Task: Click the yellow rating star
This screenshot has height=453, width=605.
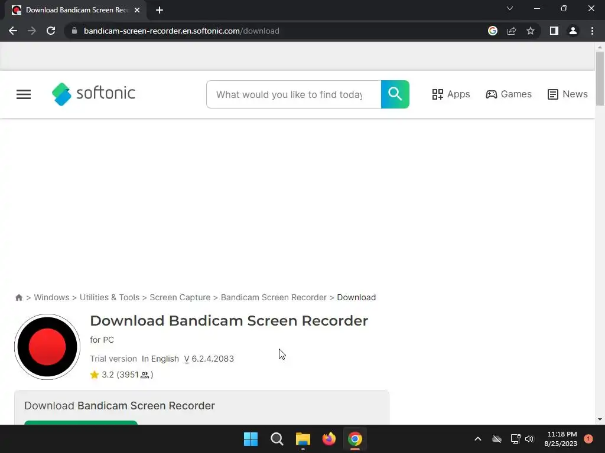Action: [x=95, y=375]
